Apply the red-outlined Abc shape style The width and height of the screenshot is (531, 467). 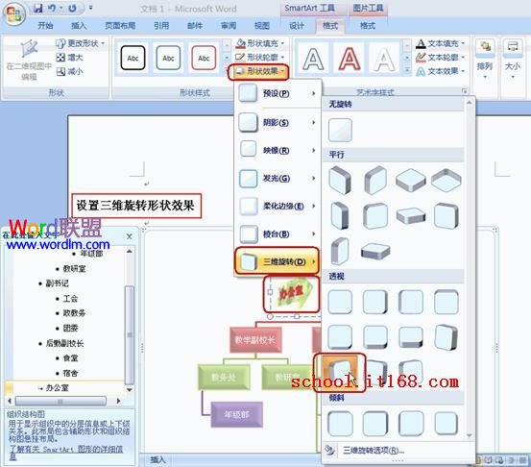click(204, 58)
